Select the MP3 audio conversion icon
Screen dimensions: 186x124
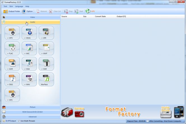[x=12, y=32]
